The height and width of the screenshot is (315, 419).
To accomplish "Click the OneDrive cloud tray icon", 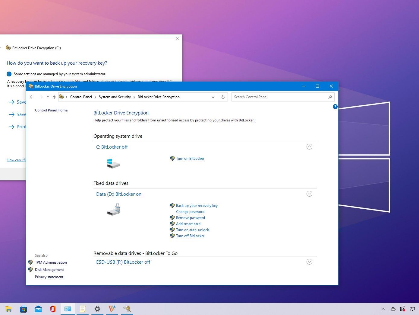I will click(393, 309).
